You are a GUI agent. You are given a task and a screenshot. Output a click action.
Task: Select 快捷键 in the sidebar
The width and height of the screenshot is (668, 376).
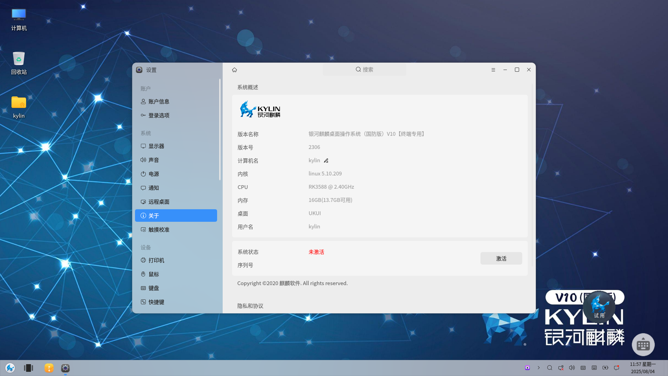click(x=176, y=302)
